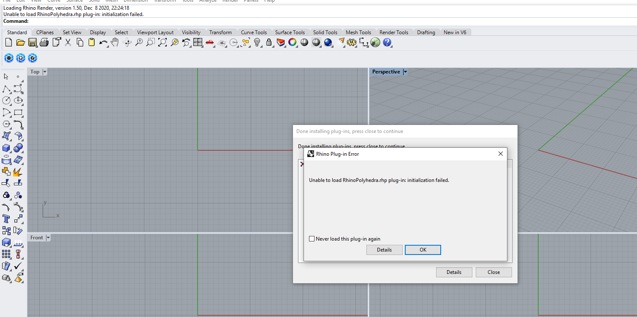Click the Paste clipboard icon
The height and width of the screenshot is (317, 637).
pyautogui.click(x=92, y=42)
